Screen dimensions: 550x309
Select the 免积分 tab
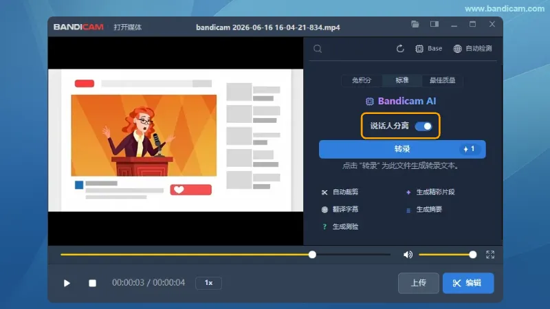[x=362, y=80]
